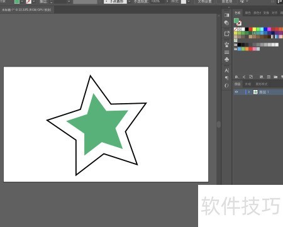
Task: Click the Style (样式) label
Action: [x=175, y=2]
